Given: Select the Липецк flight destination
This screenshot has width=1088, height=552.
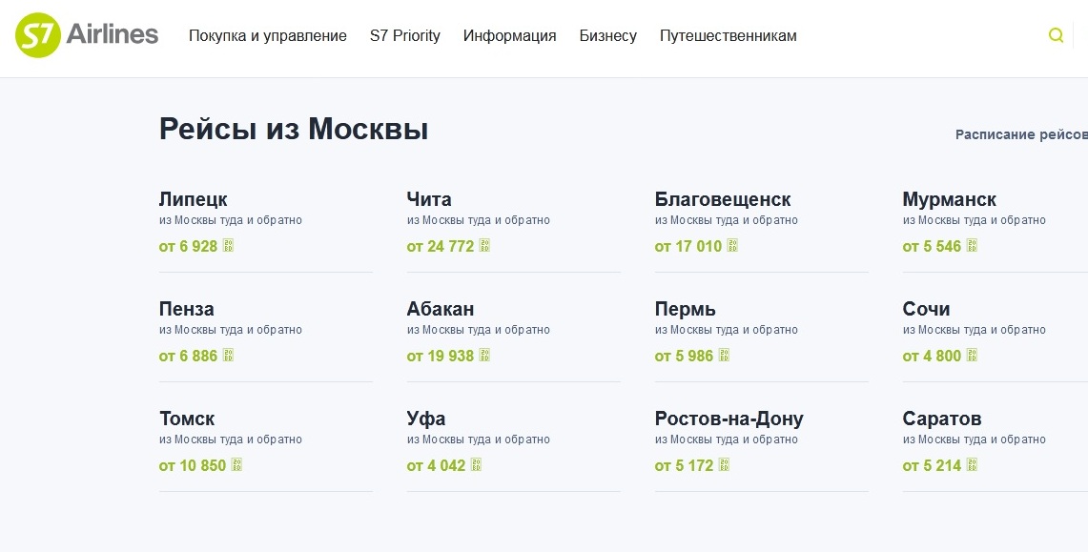Looking at the screenshot, I should click(x=194, y=200).
